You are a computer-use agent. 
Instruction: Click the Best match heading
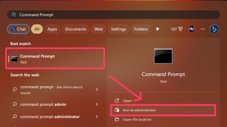pyautogui.click(x=20, y=44)
